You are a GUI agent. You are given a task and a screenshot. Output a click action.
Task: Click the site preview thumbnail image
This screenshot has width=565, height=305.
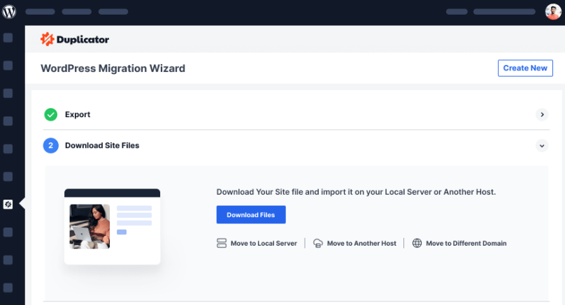[x=90, y=226]
